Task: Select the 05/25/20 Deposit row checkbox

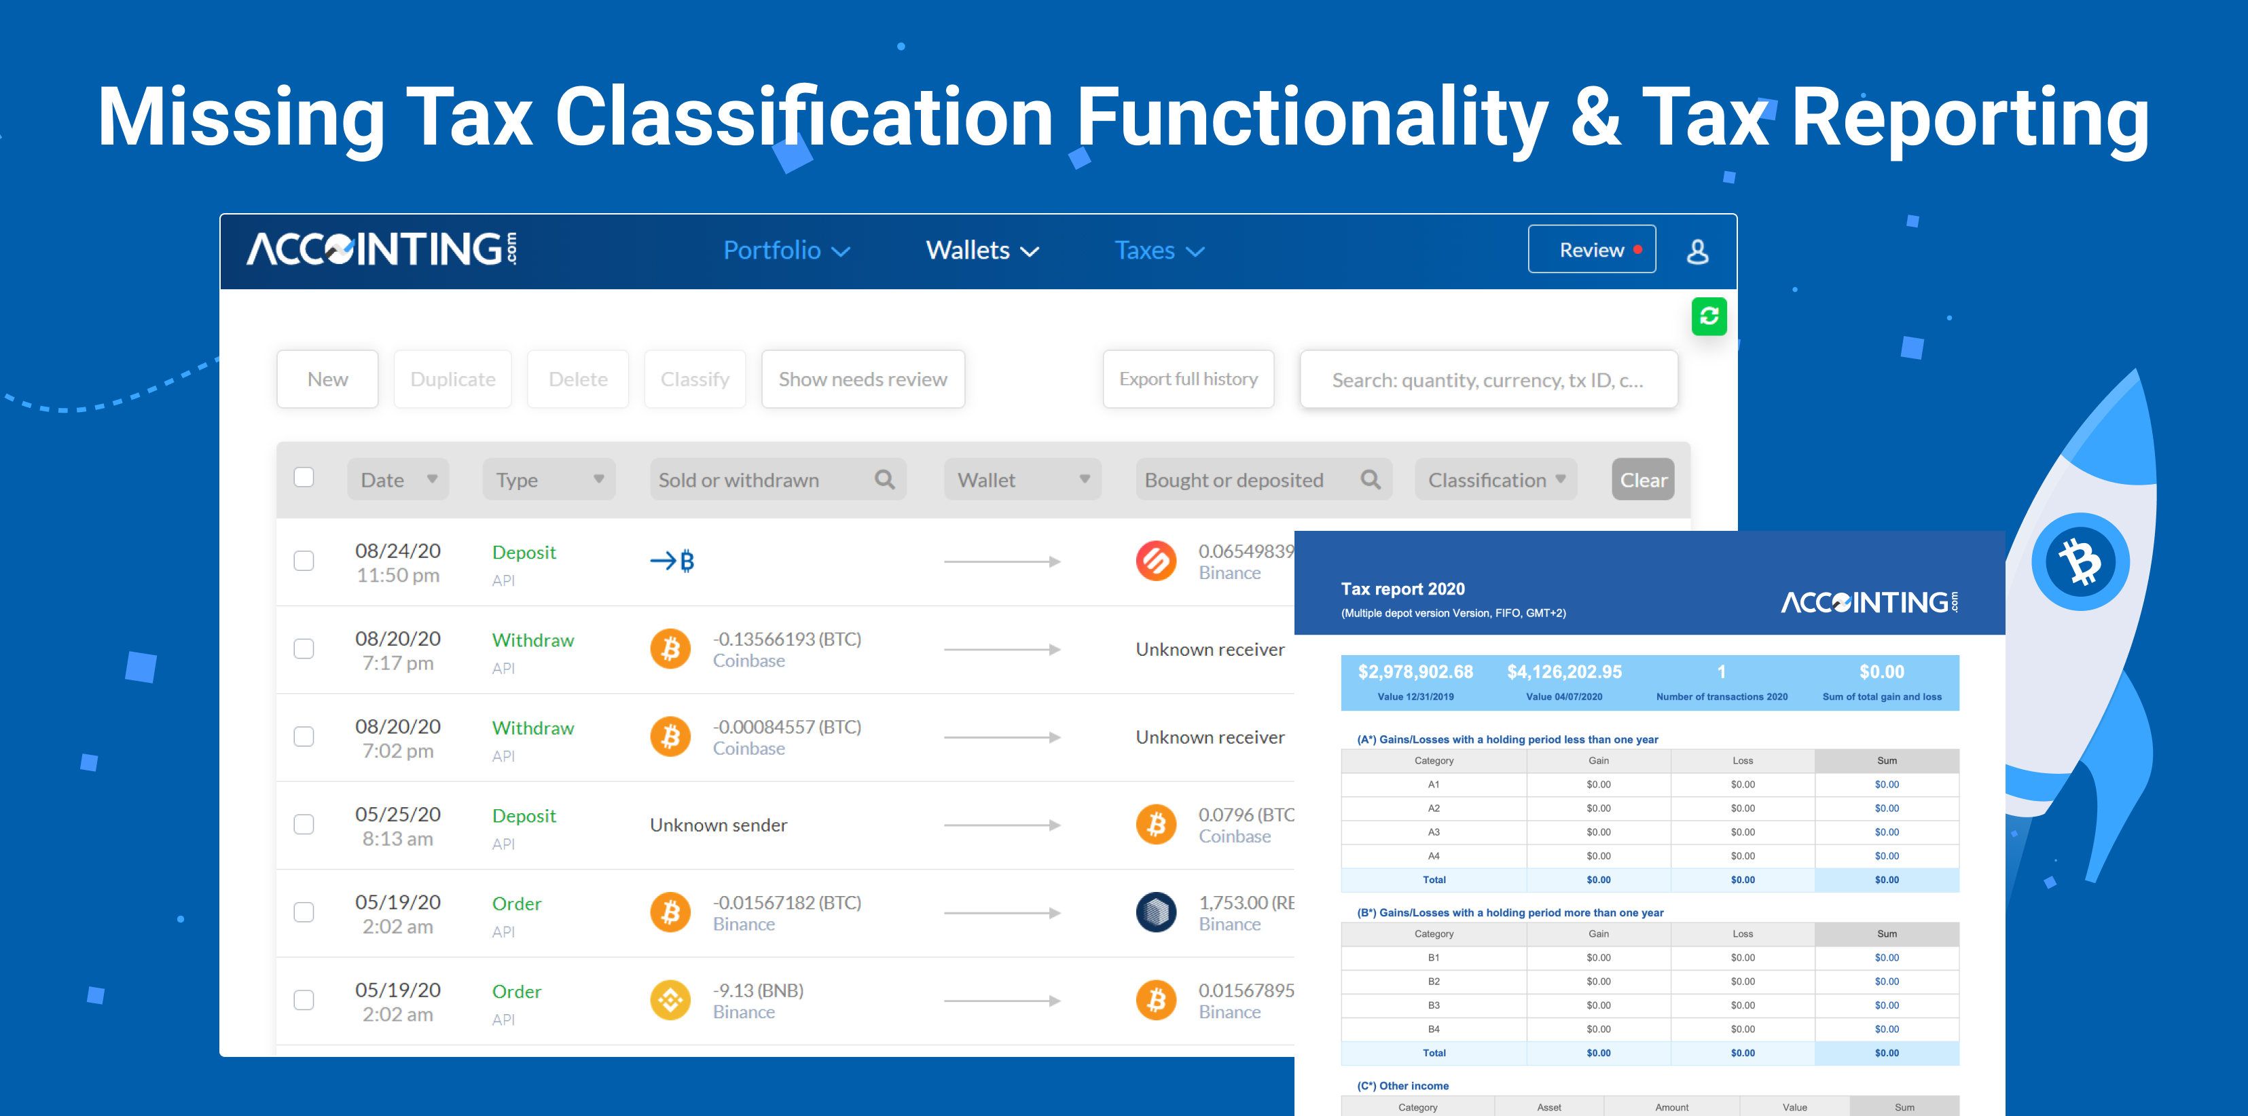Action: (304, 825)
